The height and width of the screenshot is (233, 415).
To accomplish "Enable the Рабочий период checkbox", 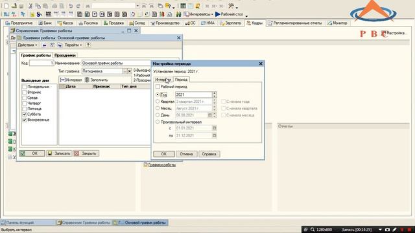I will (x=158, y=86).
